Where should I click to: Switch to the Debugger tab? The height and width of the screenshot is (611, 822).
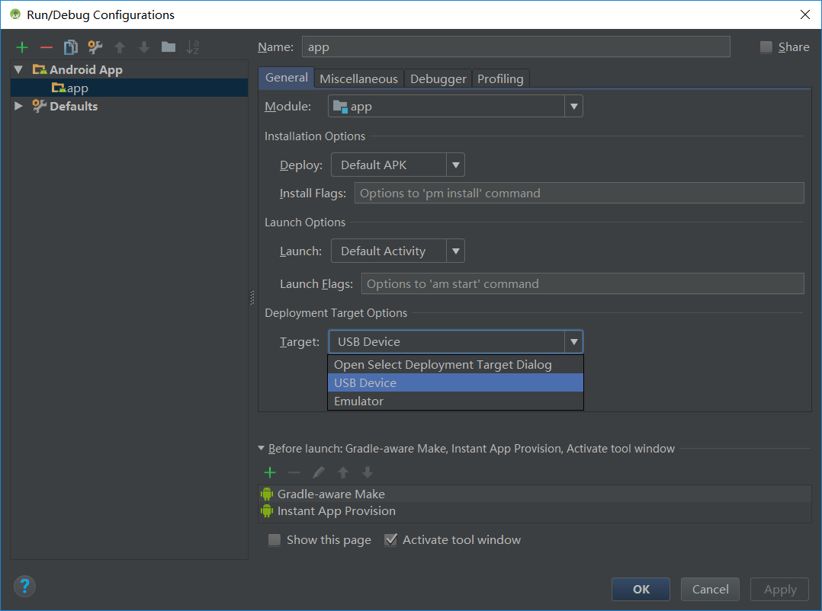pos(438,78)
